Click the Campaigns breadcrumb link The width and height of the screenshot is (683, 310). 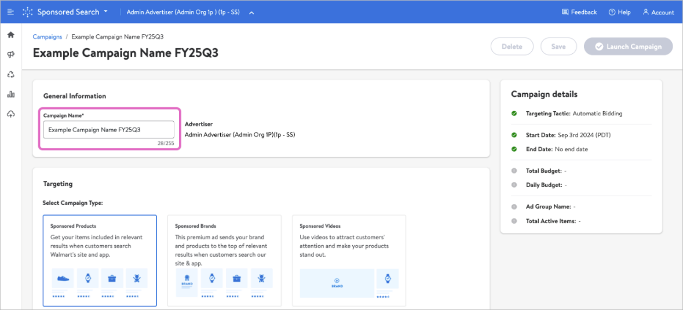point(48,37)
